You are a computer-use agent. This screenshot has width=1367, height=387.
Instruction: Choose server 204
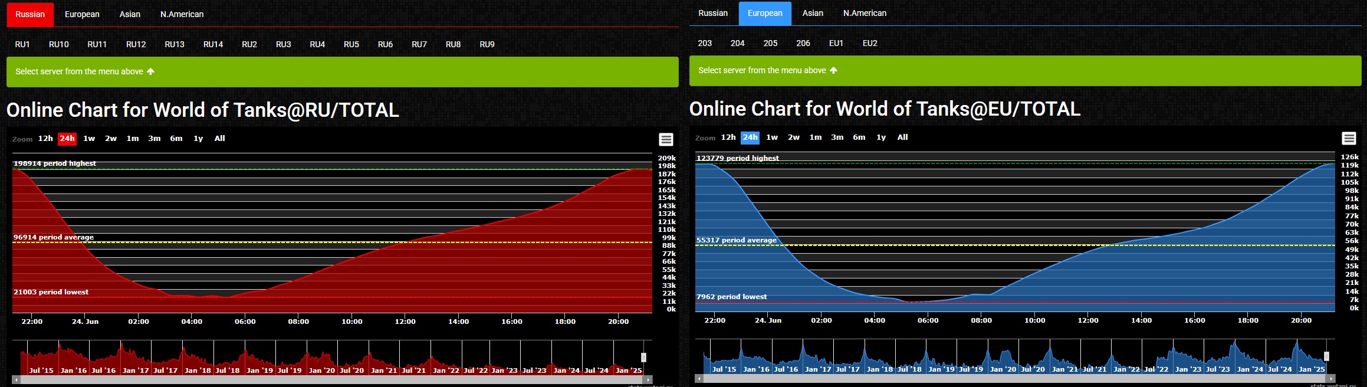tap(738, 43)
